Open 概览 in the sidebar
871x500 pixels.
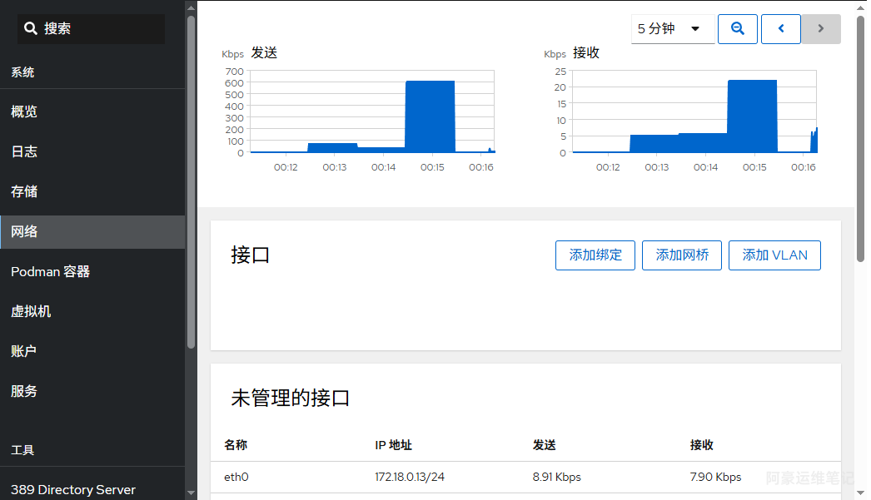coord(92,111)
